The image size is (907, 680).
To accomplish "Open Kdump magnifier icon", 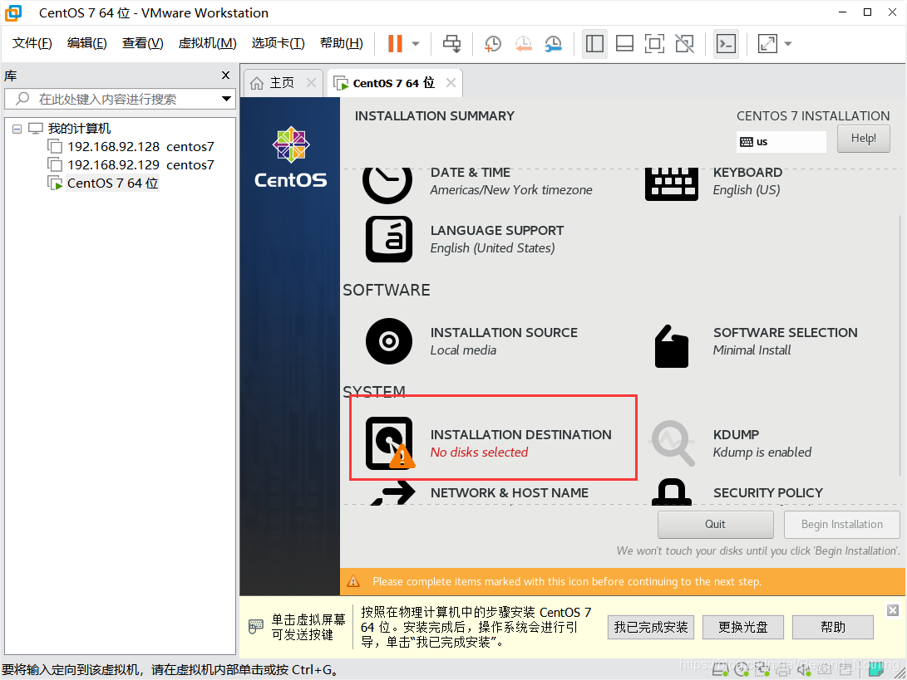I will 673,443.
